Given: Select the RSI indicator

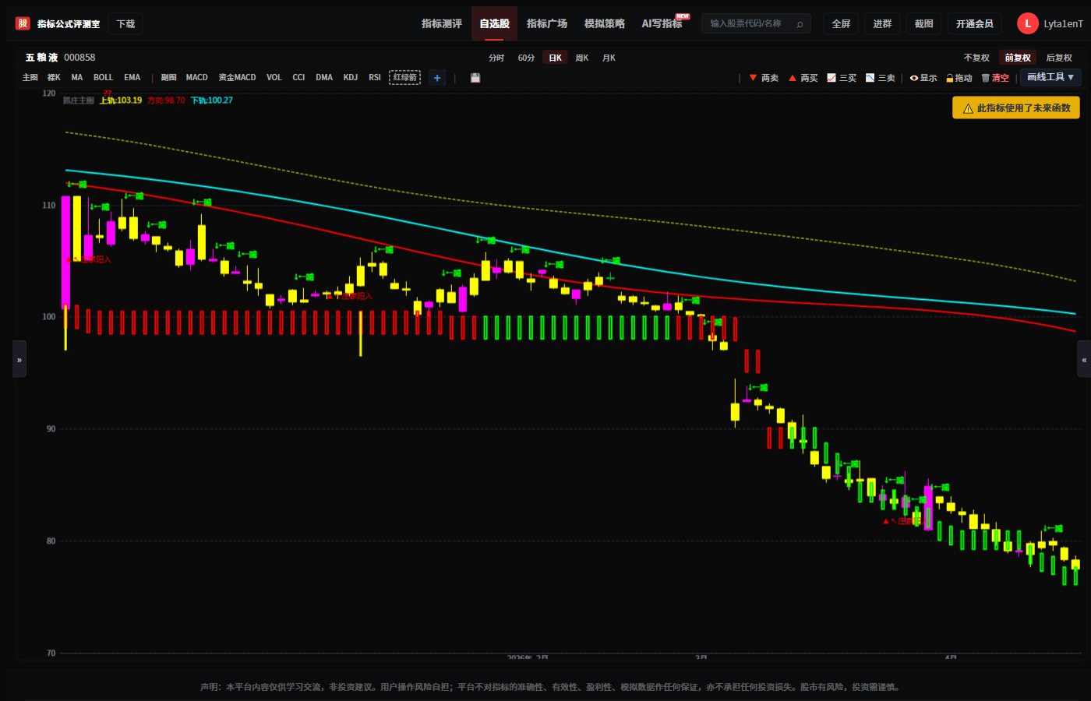Looking at the screenshot, I should (x=375, y=77).
